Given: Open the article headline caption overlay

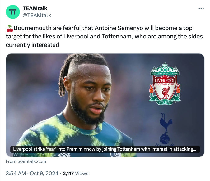Looking at the screenshot, I should (x=105, y=149).
